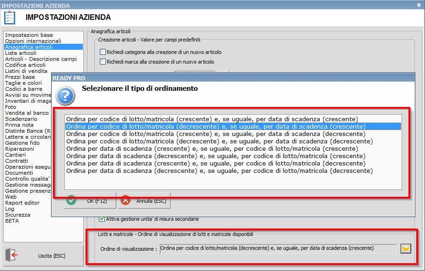Toggle Attiva gestione unita' di misura secondarie
Viewport: 425px width, 271px height.
[x=102, y=219]
